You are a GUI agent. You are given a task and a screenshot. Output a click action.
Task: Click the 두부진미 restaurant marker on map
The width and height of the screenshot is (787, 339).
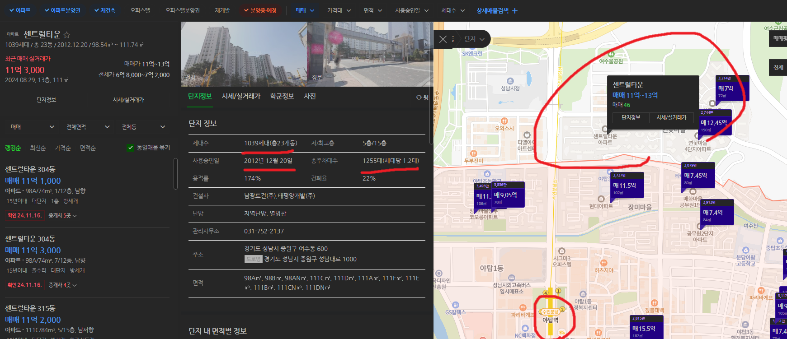click(x=473, y=153)
